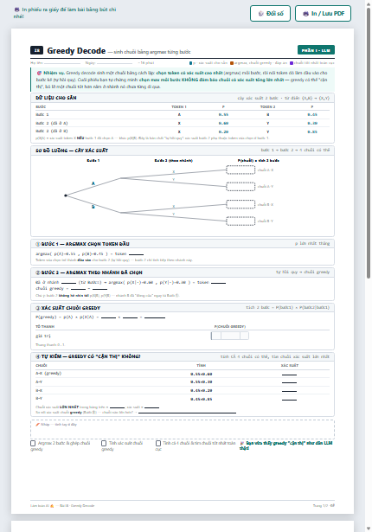Click the fire icon in the page footer
This screenshot has height=532, width=372.
click(x=52, y=506)
